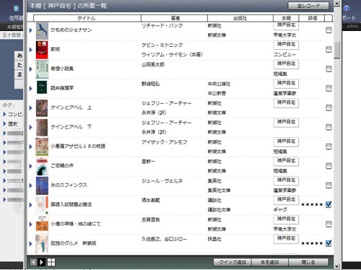Viewport: 361px width, 270px height.
Task: Expand the 氷のスフィンクス row
Action: pos(31,186)
